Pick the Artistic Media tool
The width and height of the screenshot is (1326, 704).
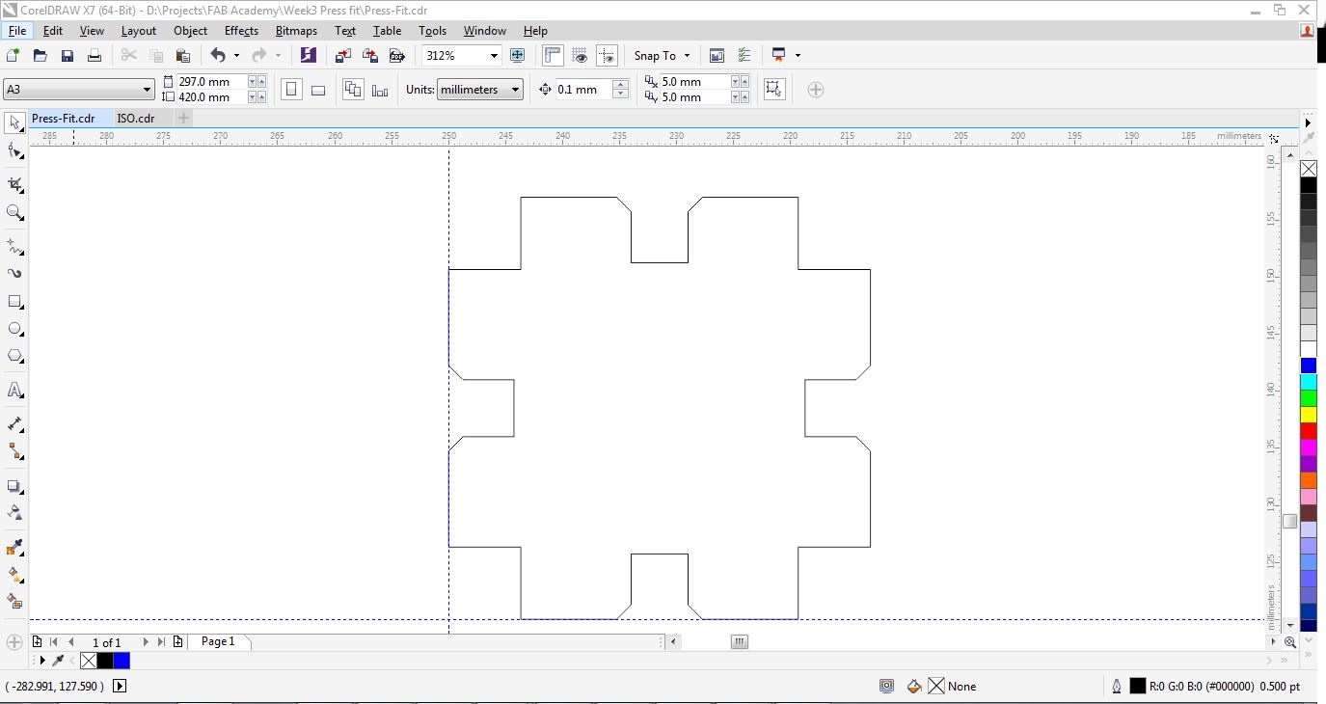pyautogui.click(x=15, y=274)
